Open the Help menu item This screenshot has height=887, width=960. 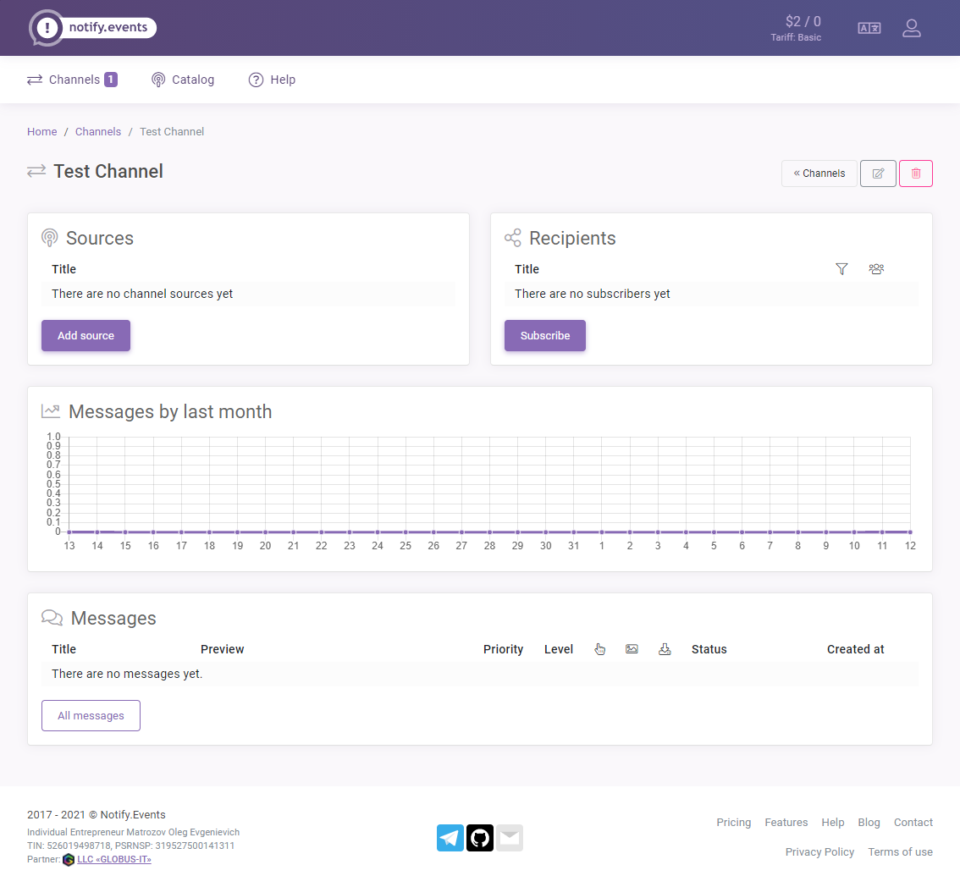pyautogui.click(x=272, y=80)
